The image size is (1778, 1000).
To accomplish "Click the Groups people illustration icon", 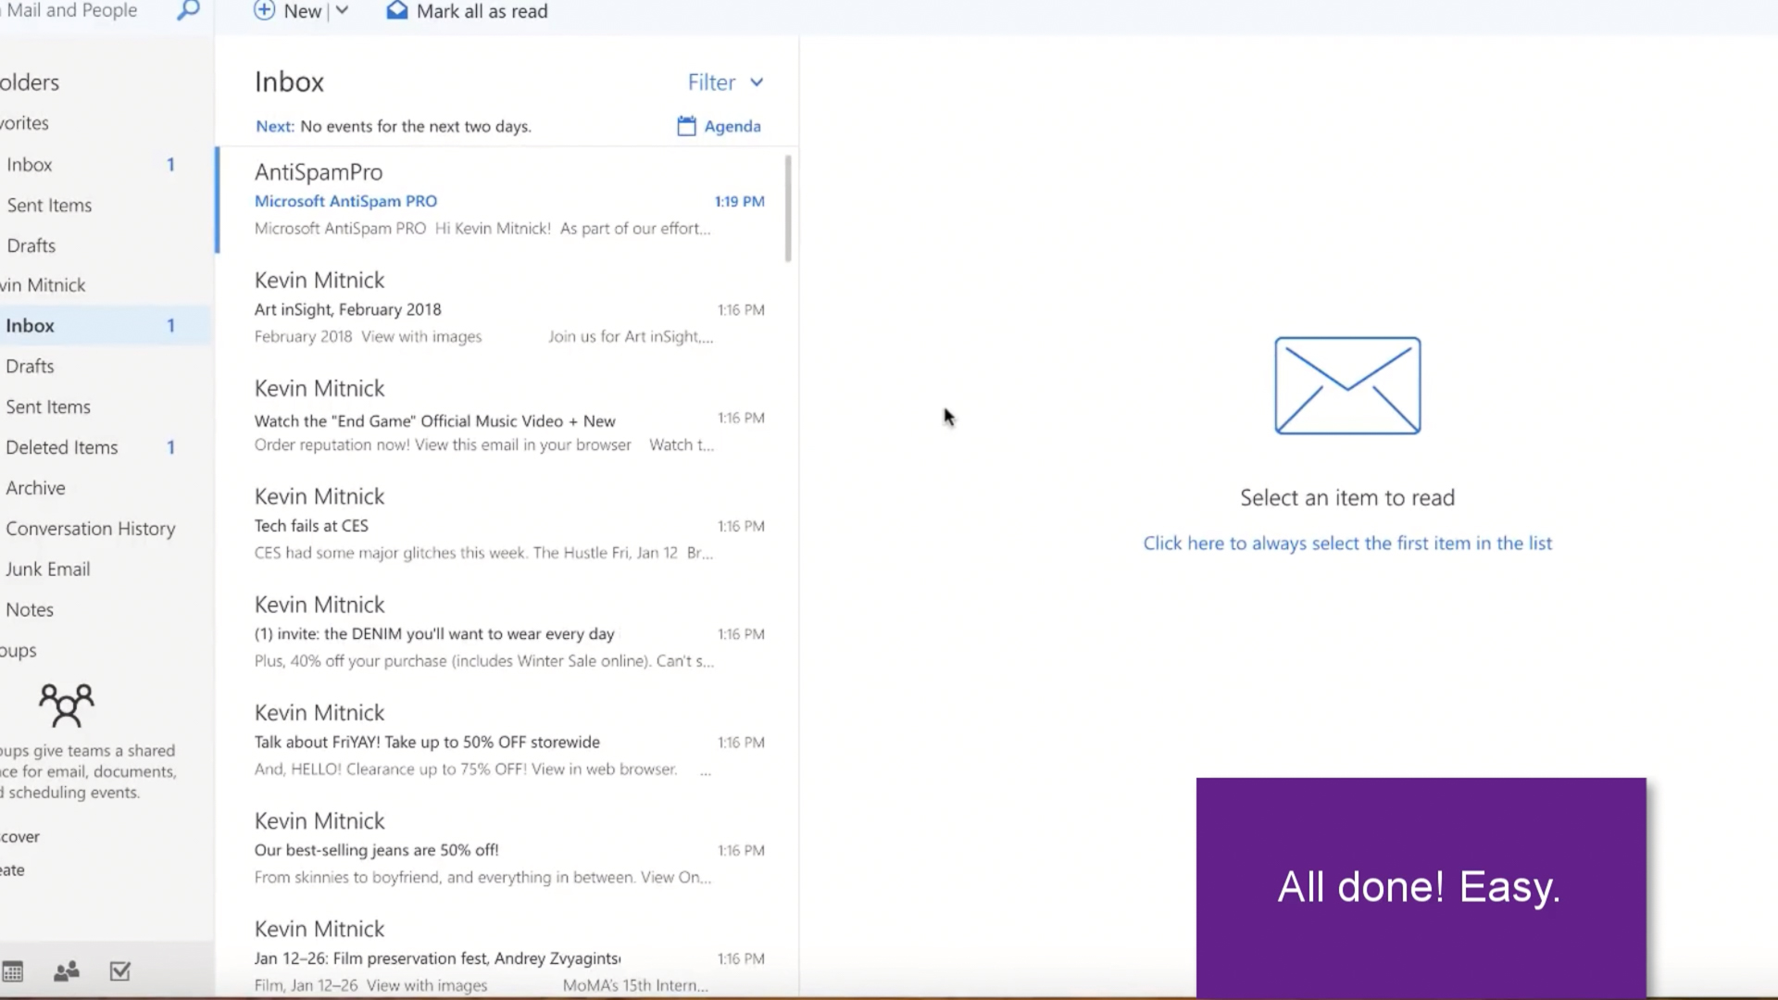I will click(x=66, y=706).
